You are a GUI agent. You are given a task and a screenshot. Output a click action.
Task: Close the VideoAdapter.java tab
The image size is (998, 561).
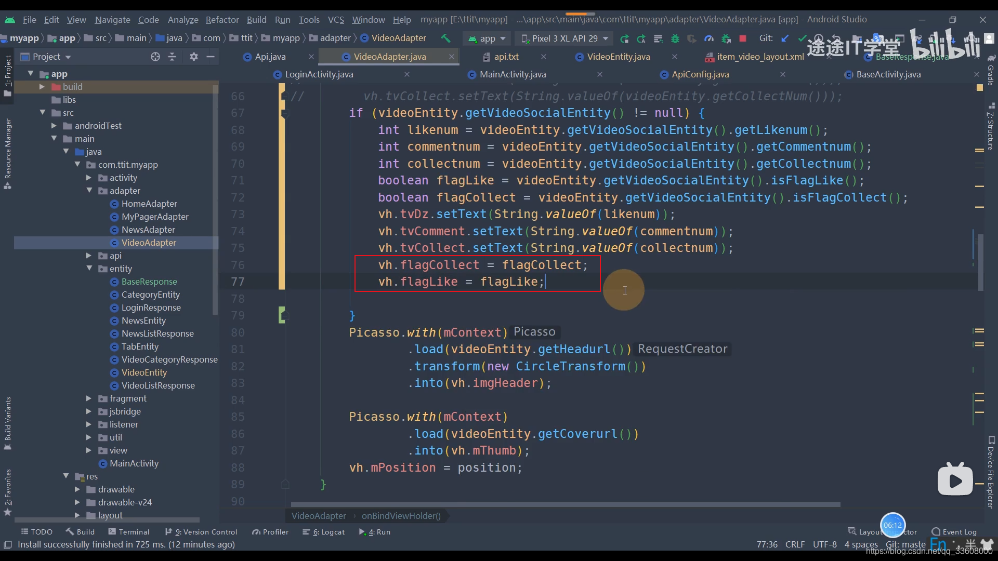click(451, 57)
